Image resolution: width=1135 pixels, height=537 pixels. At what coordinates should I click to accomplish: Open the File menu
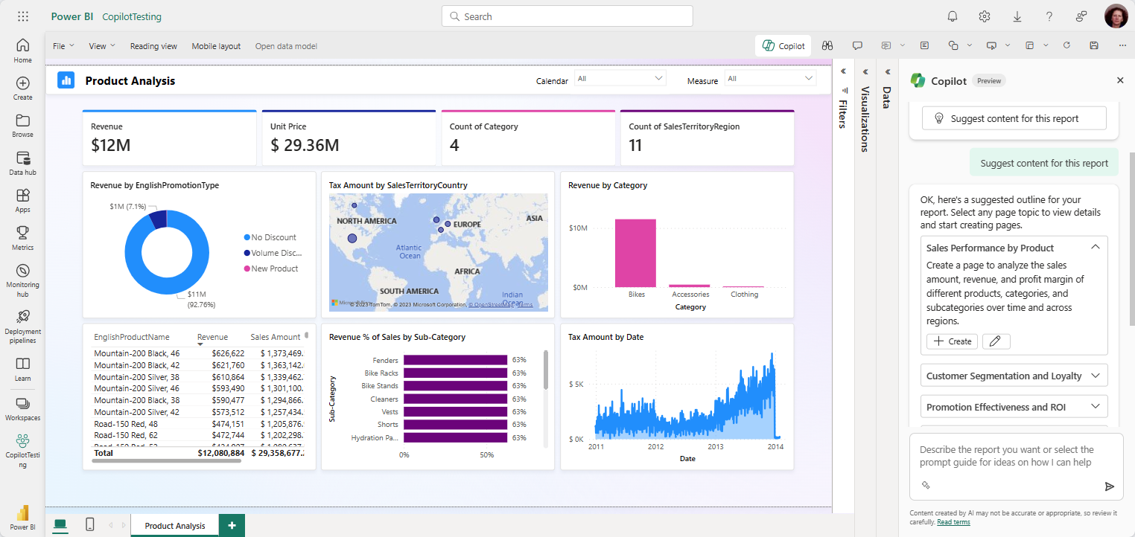click(x=63, y=46)
